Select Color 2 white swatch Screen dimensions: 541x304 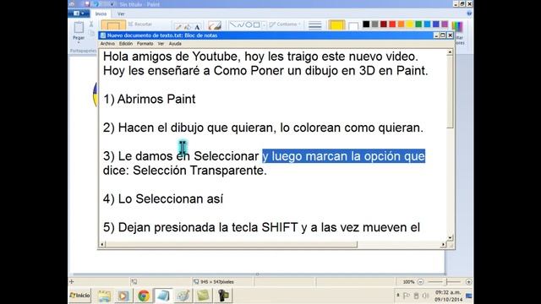353,26
